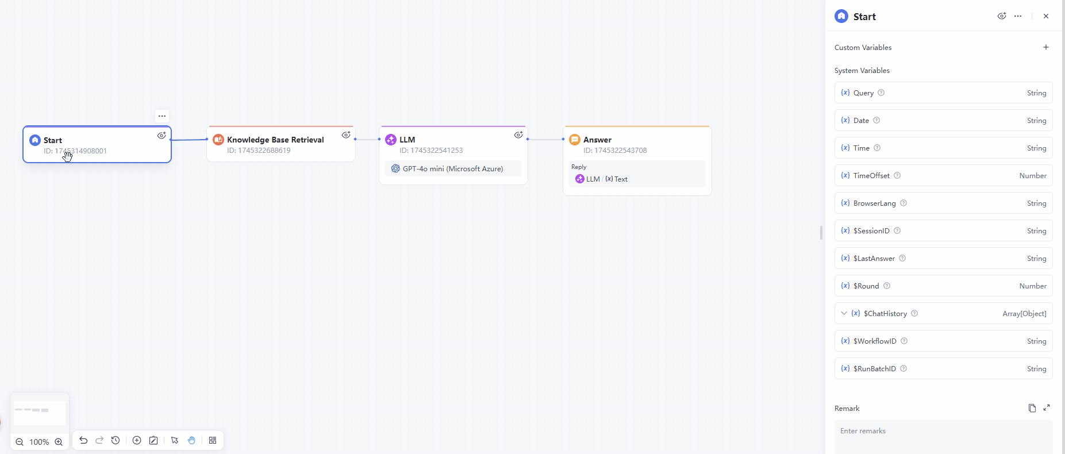1065x454 pixels.
Task: Select the Answer node title
Action: (x=597, y=140)
